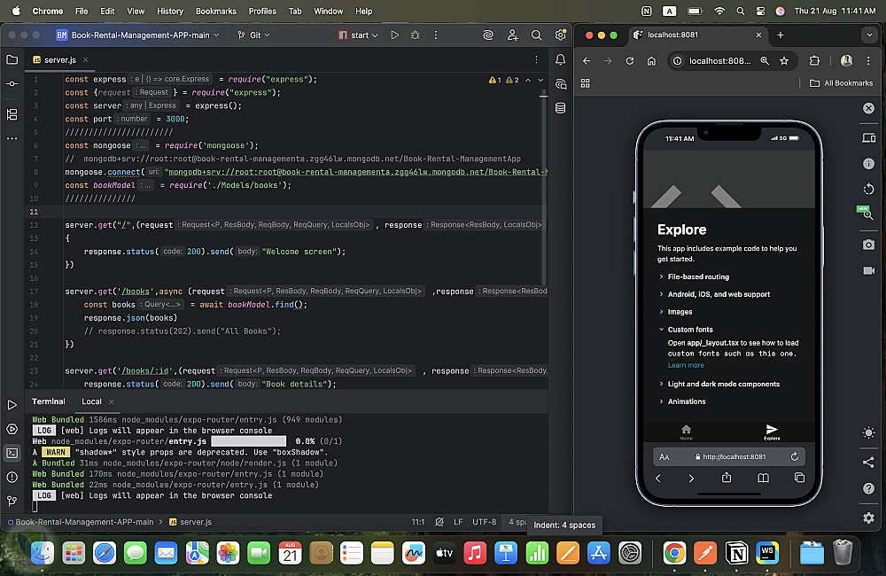Toggle device brightness sun icon
886x576 pixels.
pos(868,433)
